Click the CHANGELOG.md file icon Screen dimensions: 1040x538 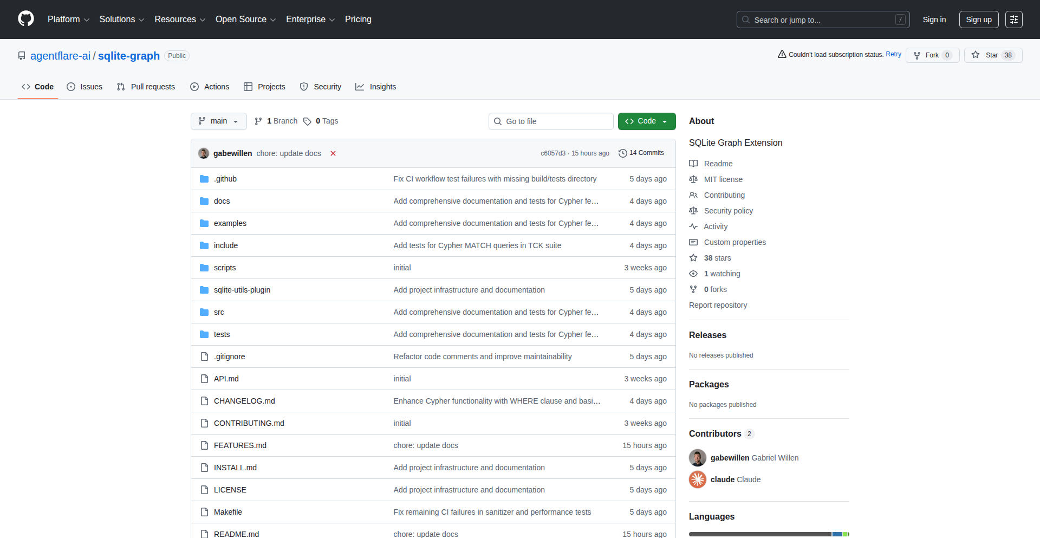coord(204,401)
